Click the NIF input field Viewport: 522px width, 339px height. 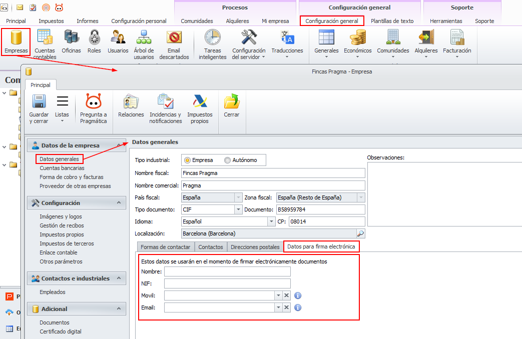click(227, 283)
